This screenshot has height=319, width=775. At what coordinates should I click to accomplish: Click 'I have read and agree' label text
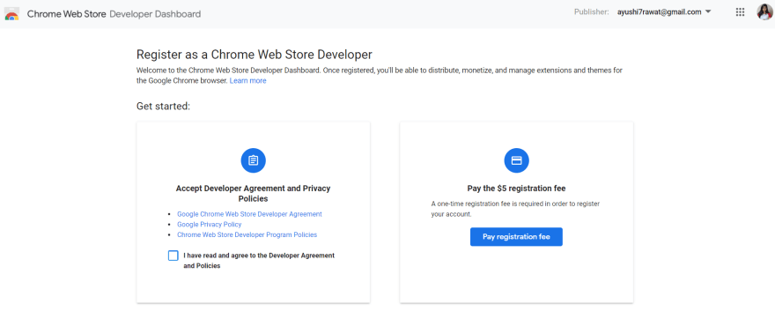[259, 261]
